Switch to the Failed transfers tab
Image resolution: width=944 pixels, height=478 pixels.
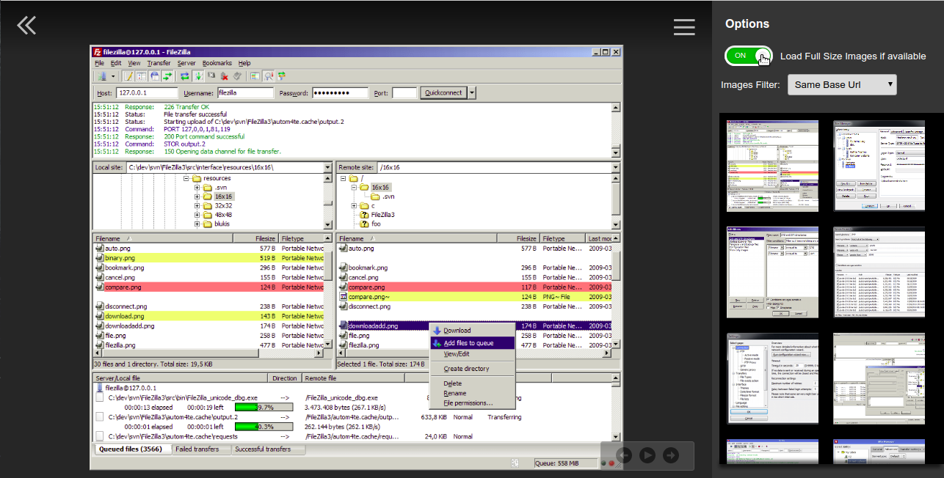tap(201, 449)
